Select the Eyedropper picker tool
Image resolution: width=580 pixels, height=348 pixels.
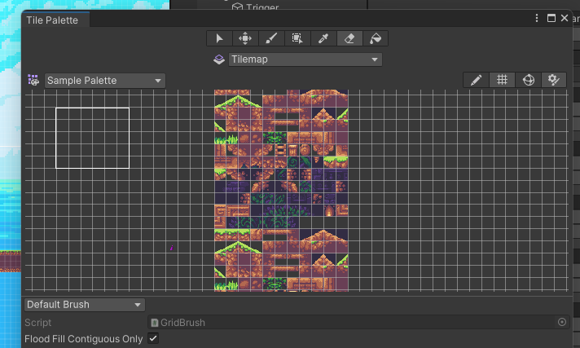click(x=323, y=38)
